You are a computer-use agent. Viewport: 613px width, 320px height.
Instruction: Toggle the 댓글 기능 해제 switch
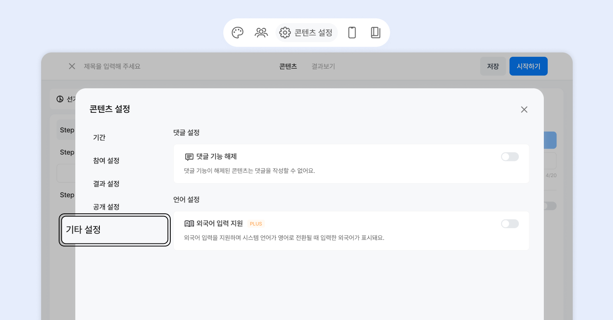510,157
